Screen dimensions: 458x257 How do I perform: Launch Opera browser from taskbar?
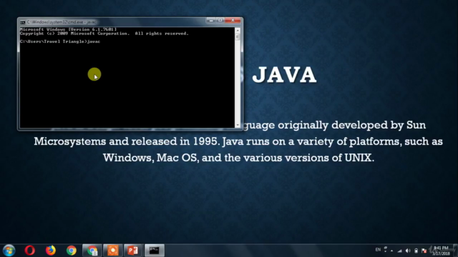tap(30, 251)
